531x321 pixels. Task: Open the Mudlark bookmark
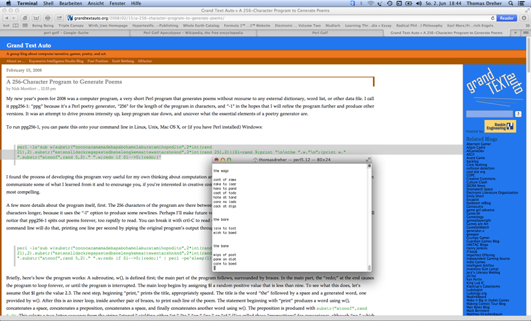333,25
